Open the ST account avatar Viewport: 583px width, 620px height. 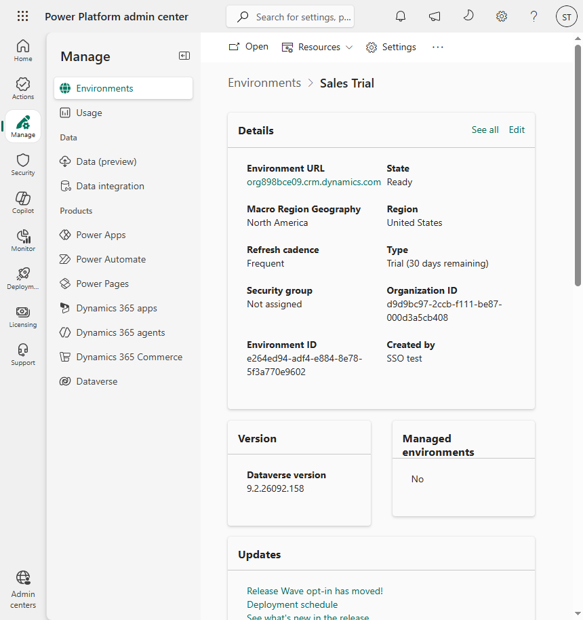pyautogui.click(x=567, y=16)
